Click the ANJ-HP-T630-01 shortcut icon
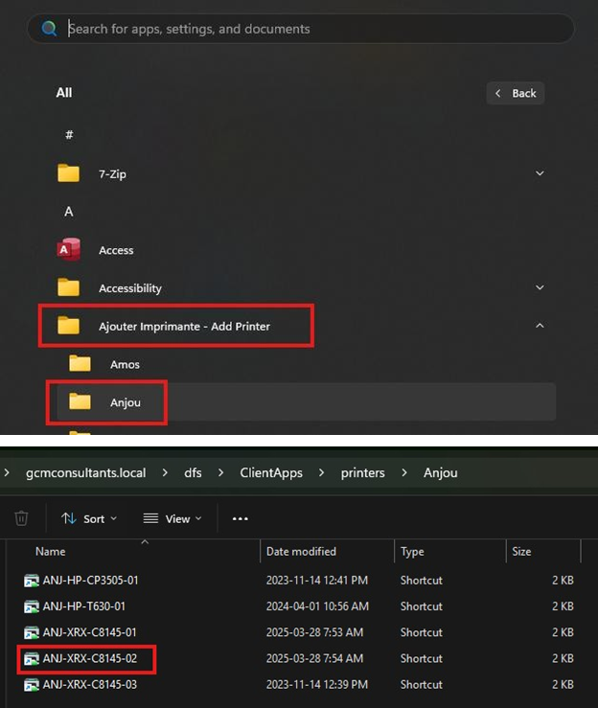This screenshot has width=598, height=708. click(x=32, y=606)
